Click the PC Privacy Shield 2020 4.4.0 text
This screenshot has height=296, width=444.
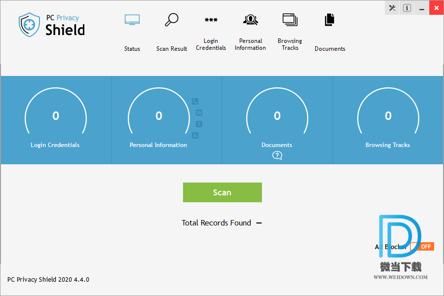[48, 280]
